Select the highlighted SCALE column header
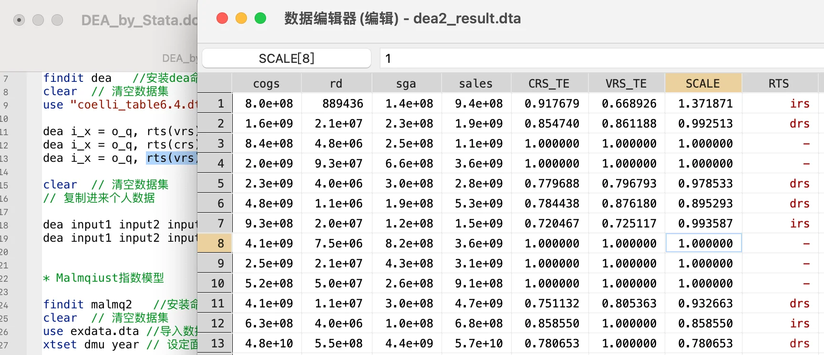824x355 pixels. click(x=703, y=83)
